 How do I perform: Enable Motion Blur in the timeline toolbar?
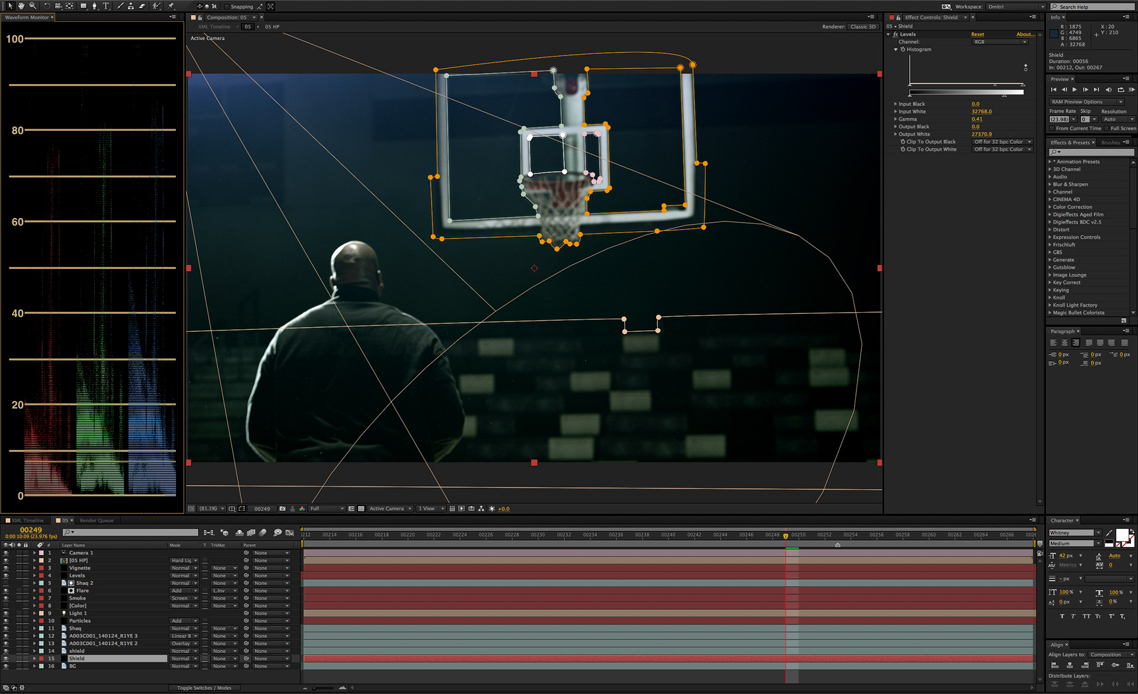click(x=263, y=532)
